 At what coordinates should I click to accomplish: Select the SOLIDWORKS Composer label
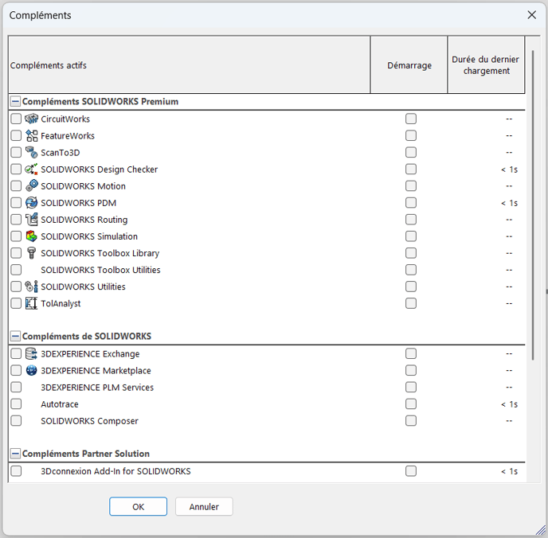click(x=89, y=421)
